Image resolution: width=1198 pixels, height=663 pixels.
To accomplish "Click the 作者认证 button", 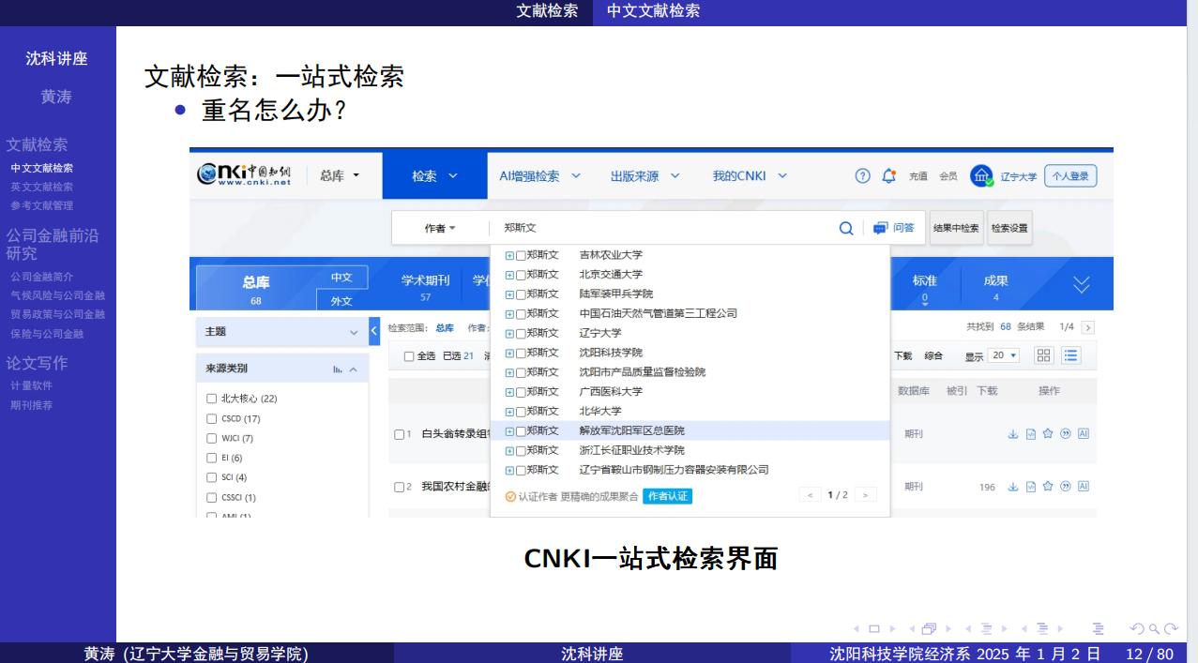I will tap(667, 496).
